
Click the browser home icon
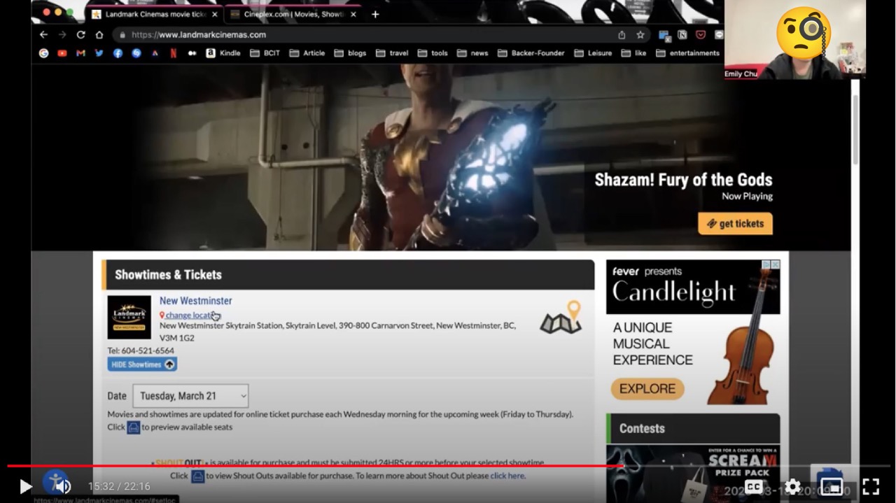click(x=99, y=35)
